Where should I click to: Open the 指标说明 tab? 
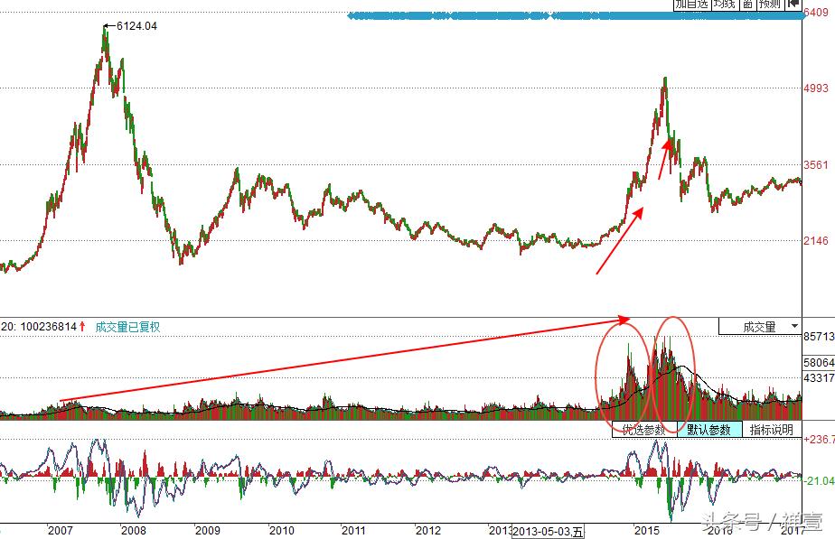pyautogui.click(x=771, y=430)
